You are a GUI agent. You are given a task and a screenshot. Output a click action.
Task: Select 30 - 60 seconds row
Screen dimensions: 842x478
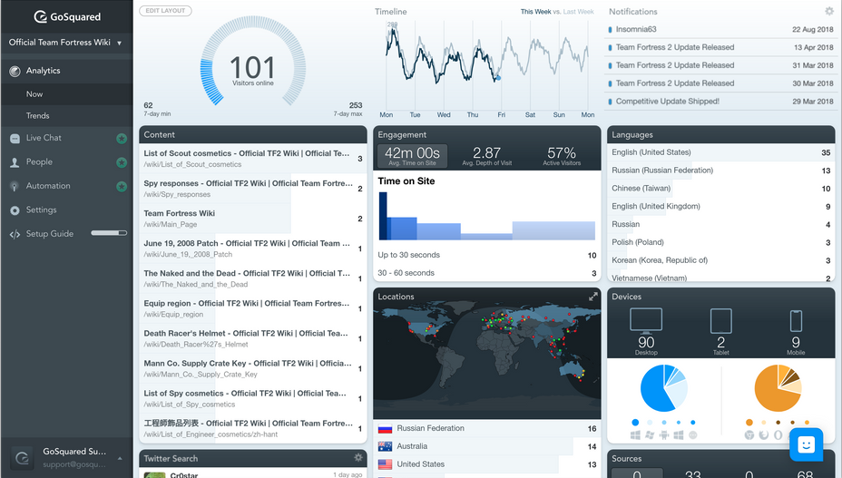click(x=486, y=273)
